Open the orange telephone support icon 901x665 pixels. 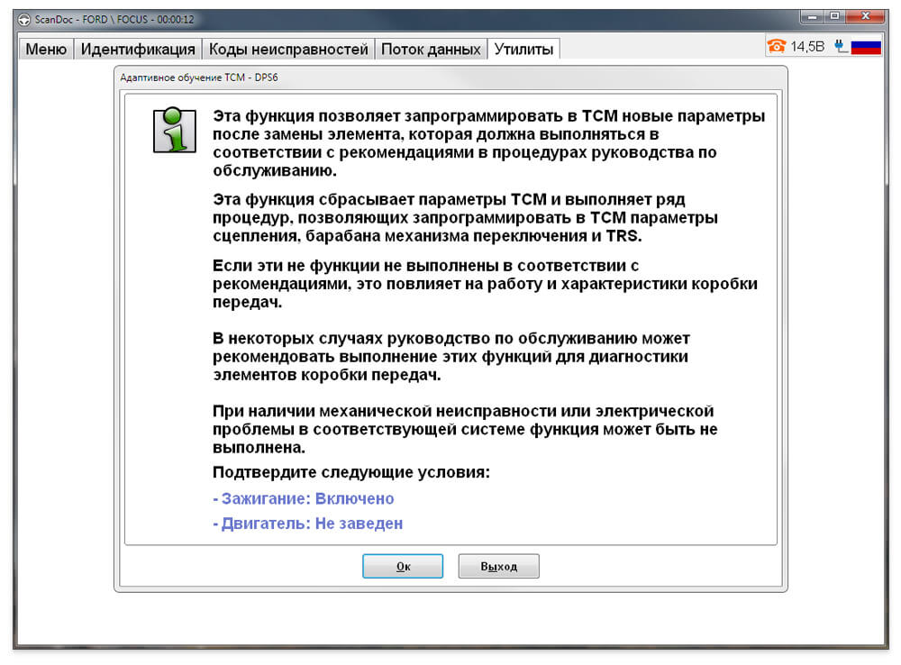click(x=777, y=46)
